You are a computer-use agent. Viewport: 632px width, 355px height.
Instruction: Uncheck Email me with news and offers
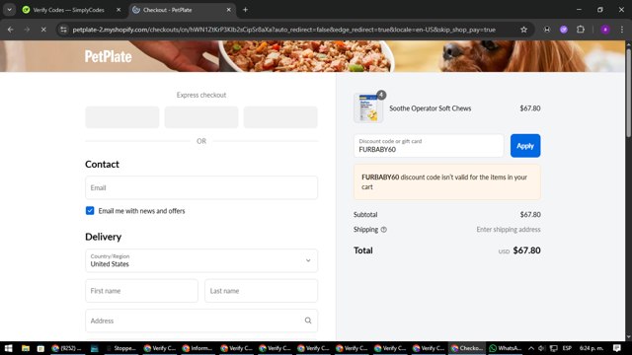[90, 210]
